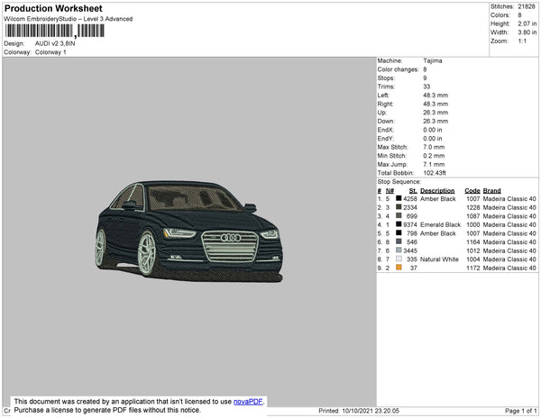
Task: Click stitch count 3445 in stop 7
Action: pyautogui.click(x=410, y=250)
